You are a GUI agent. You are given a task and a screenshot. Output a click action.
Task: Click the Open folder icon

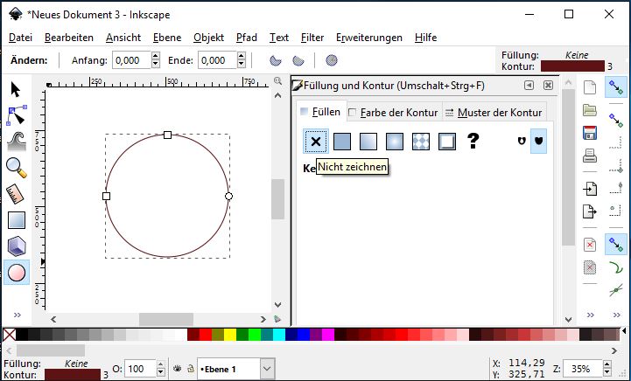(x=590, y=110)
